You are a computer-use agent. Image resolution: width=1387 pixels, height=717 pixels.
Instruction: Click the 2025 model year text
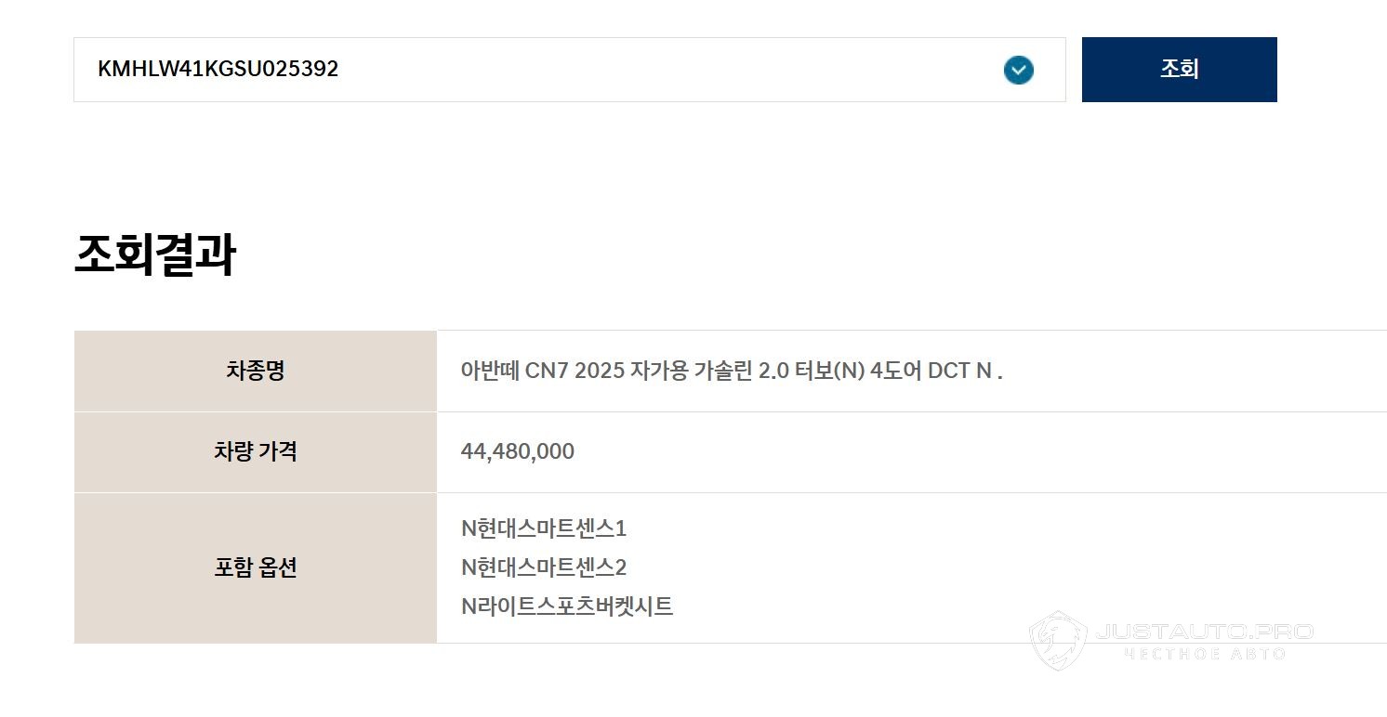pyautogui.click(x=600, y=372)
